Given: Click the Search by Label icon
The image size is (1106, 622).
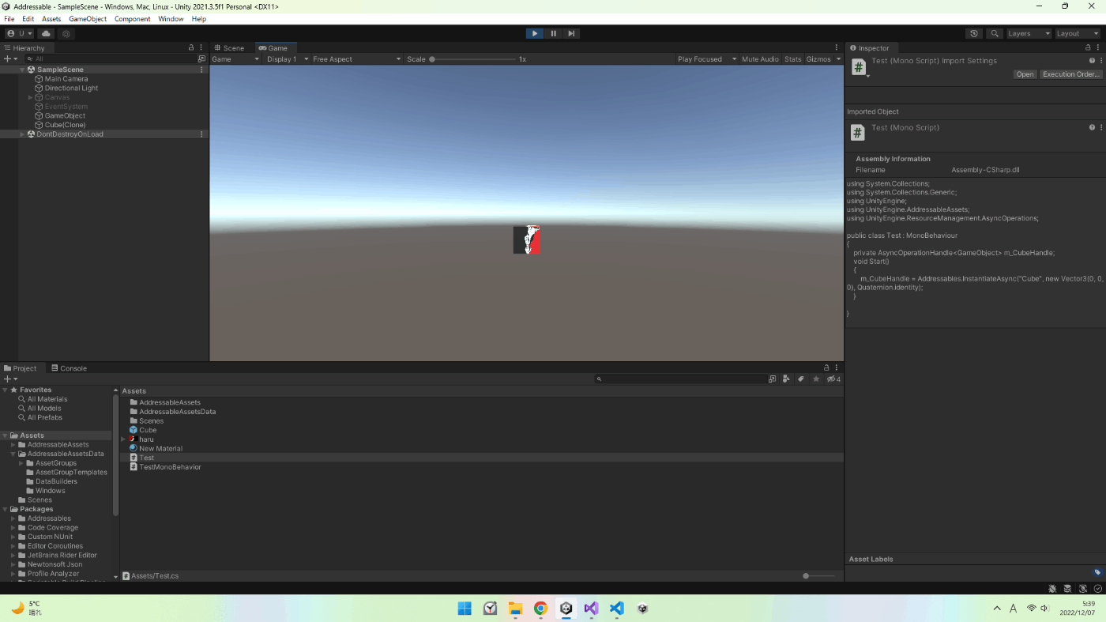Looking at the screenshot, I should 800,379.
